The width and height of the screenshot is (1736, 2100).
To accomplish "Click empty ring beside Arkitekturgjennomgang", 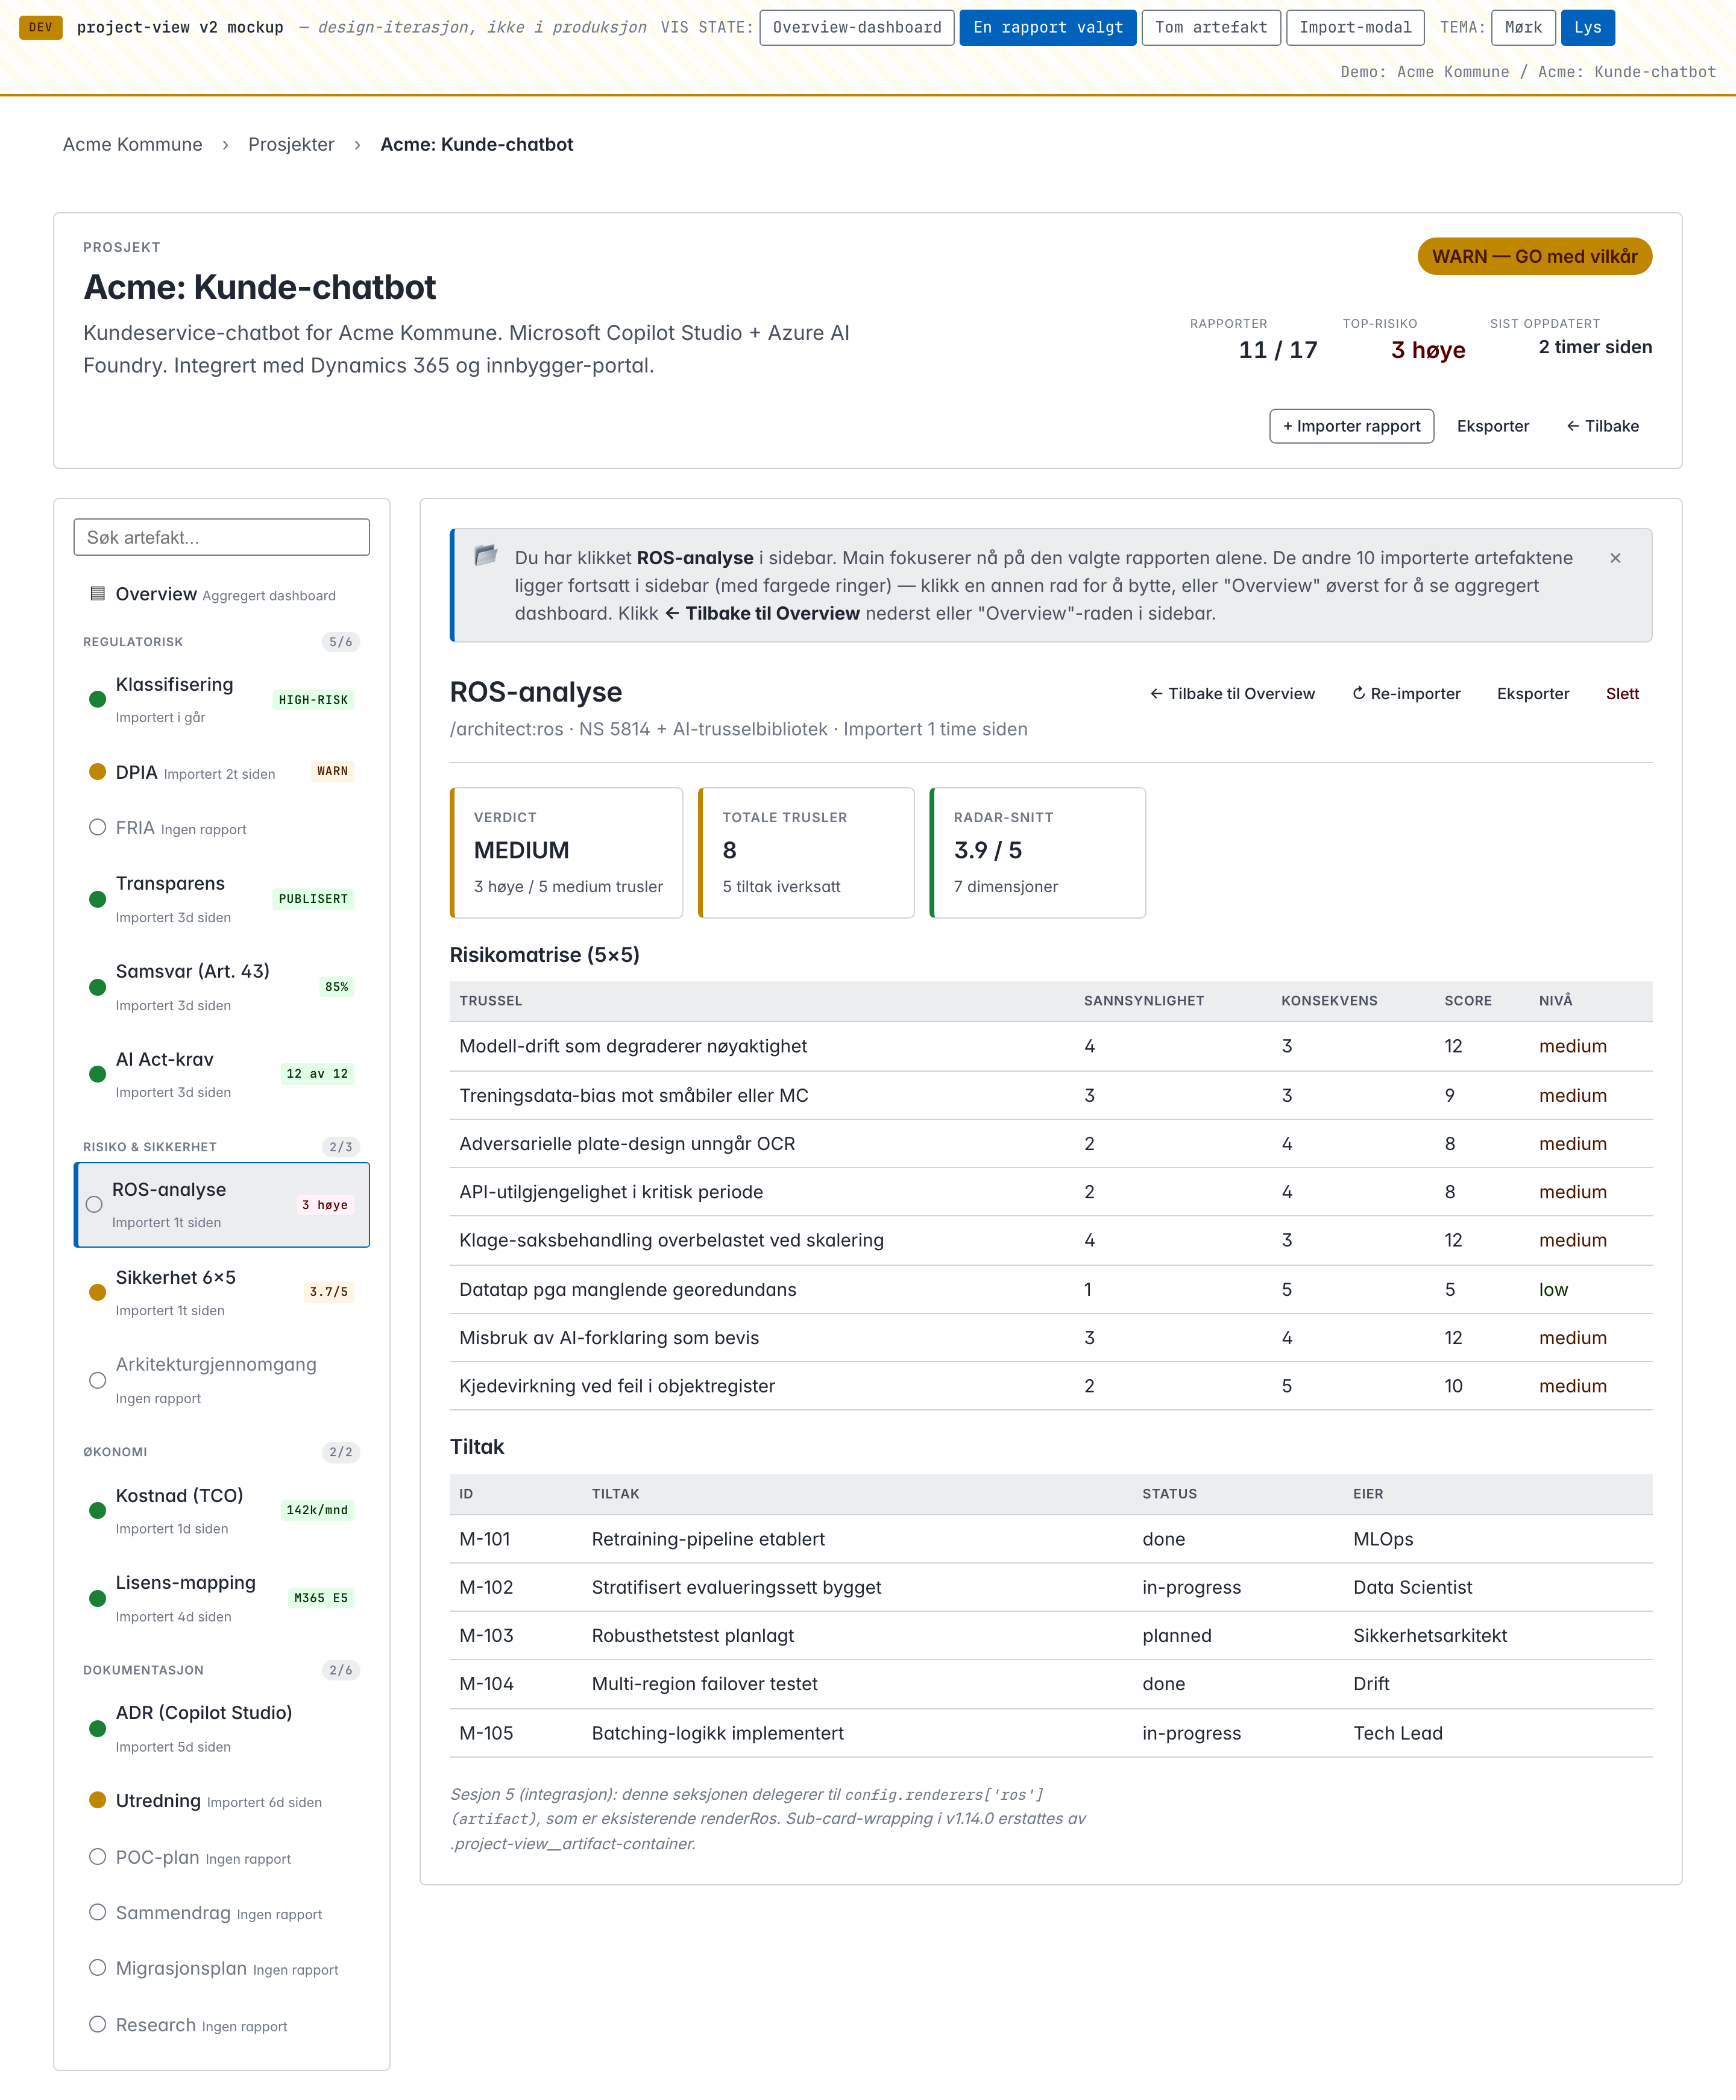I will pyautogui.click(x=97, y=1380).
